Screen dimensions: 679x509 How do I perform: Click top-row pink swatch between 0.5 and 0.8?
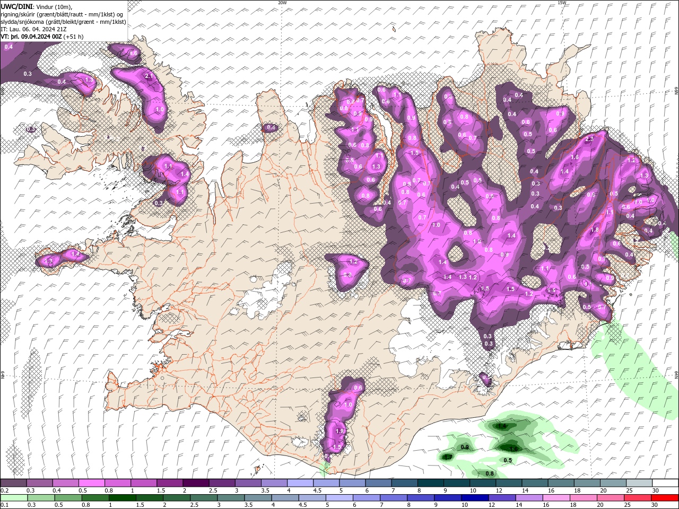tap(92, 483)
